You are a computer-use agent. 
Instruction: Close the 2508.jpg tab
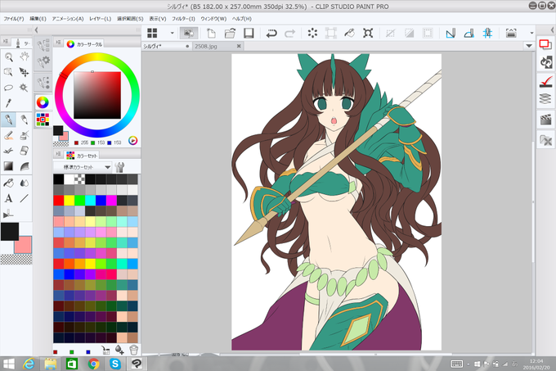[239, 46]
